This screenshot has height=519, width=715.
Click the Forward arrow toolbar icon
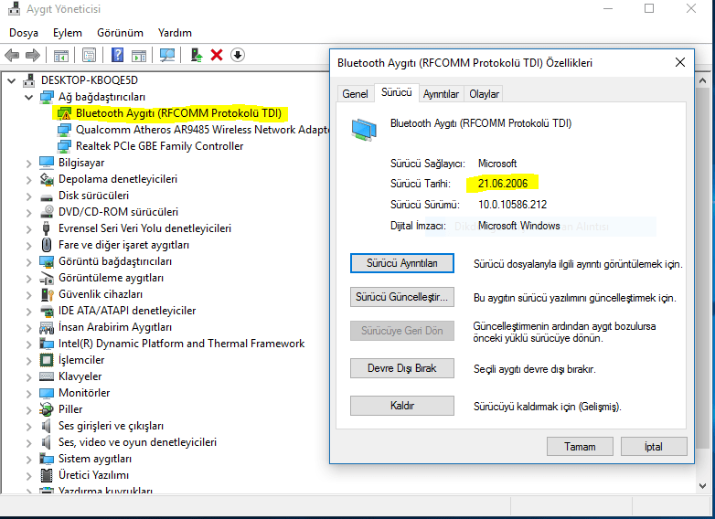33,55
